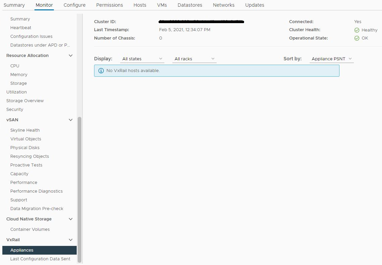382x265 pixels.
Task: Open Security in the sidebar
Action: click(15, 110)
